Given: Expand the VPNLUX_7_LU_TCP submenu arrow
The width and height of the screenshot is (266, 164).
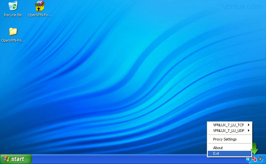Looking at the screenshot, I should click(x=248, y=125).
